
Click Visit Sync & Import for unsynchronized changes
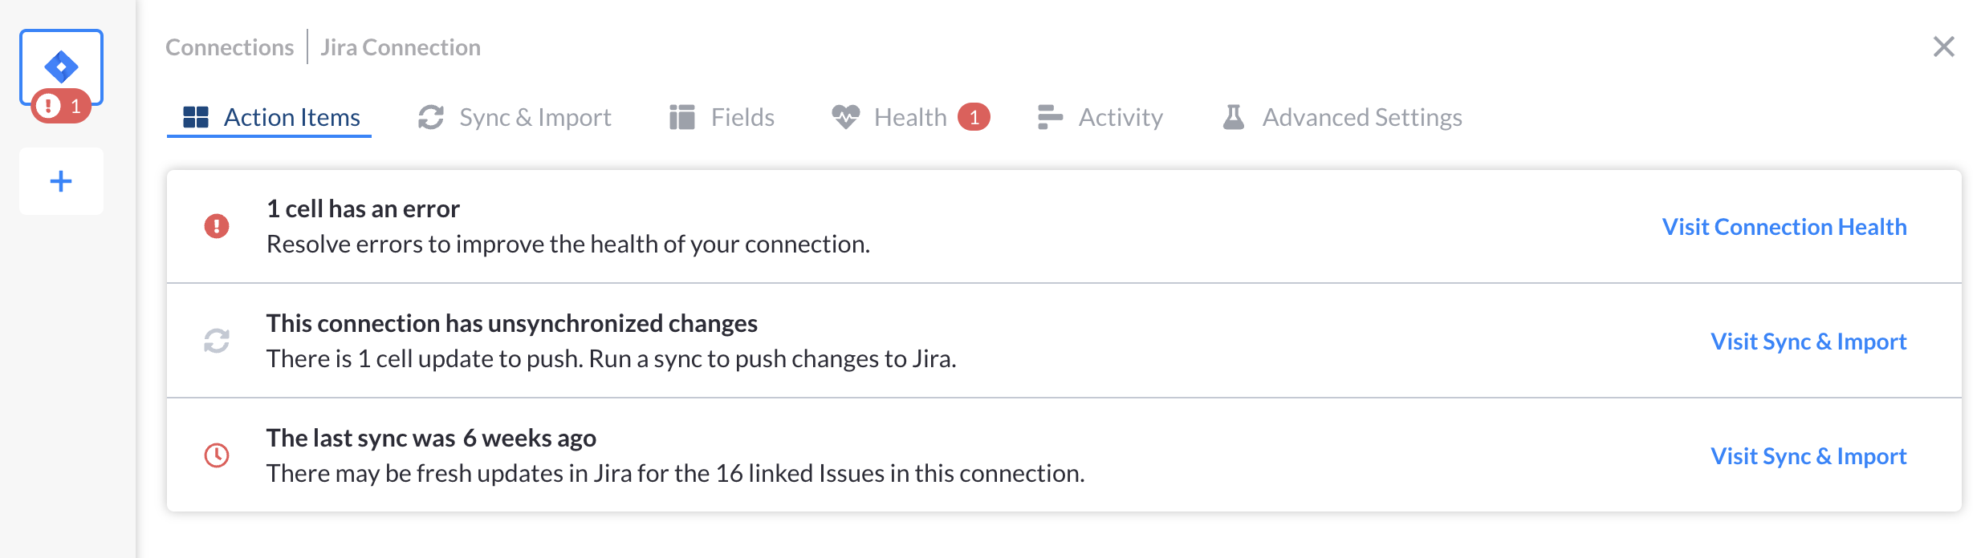click(x=1808, y=342)
